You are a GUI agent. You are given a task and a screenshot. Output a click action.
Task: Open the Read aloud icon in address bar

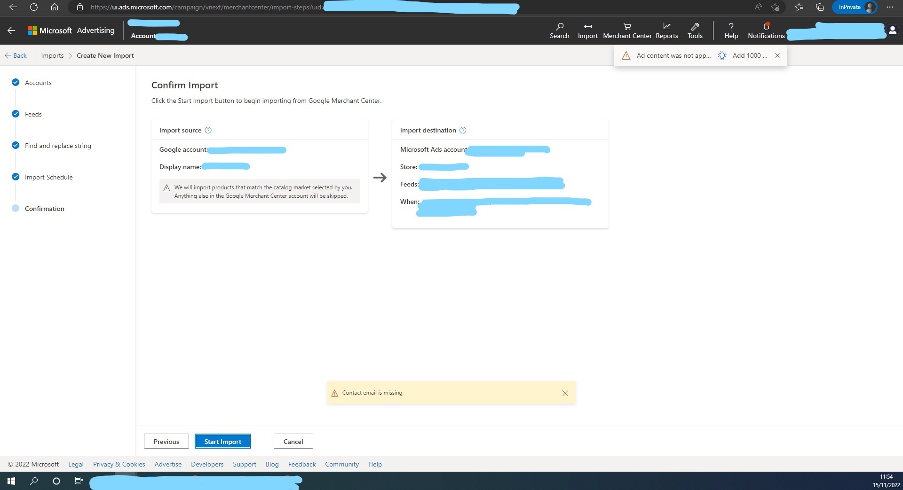[758, 7]
